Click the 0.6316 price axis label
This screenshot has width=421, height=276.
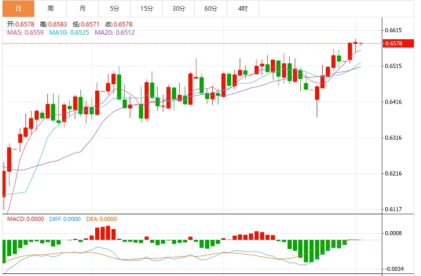(x=394, y=137)
